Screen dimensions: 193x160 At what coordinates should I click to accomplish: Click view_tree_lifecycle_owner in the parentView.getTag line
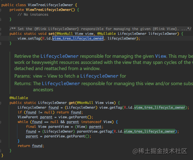coord(149,131)
